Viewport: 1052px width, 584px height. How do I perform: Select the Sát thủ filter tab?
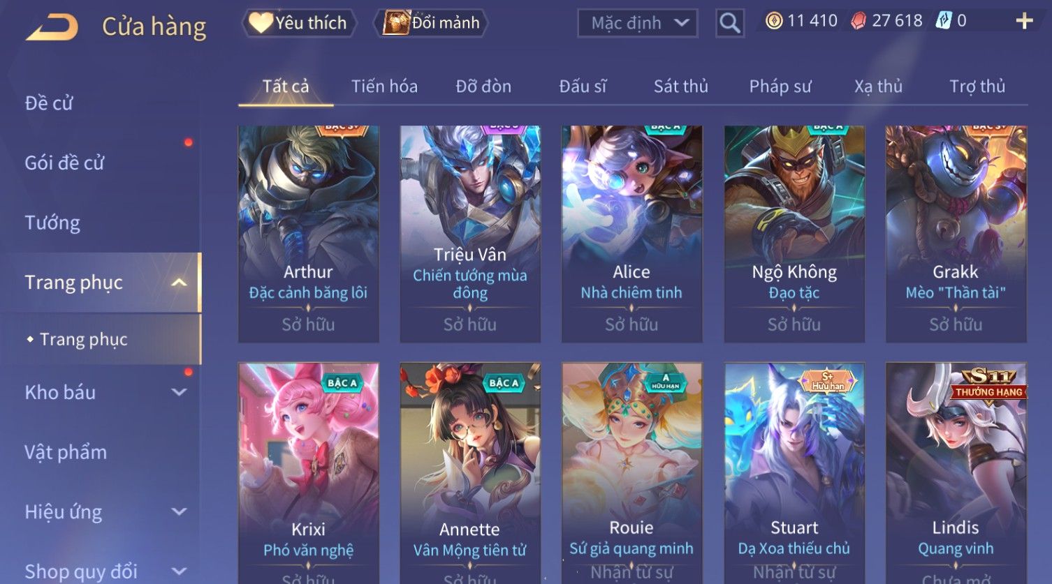[680, 87]
